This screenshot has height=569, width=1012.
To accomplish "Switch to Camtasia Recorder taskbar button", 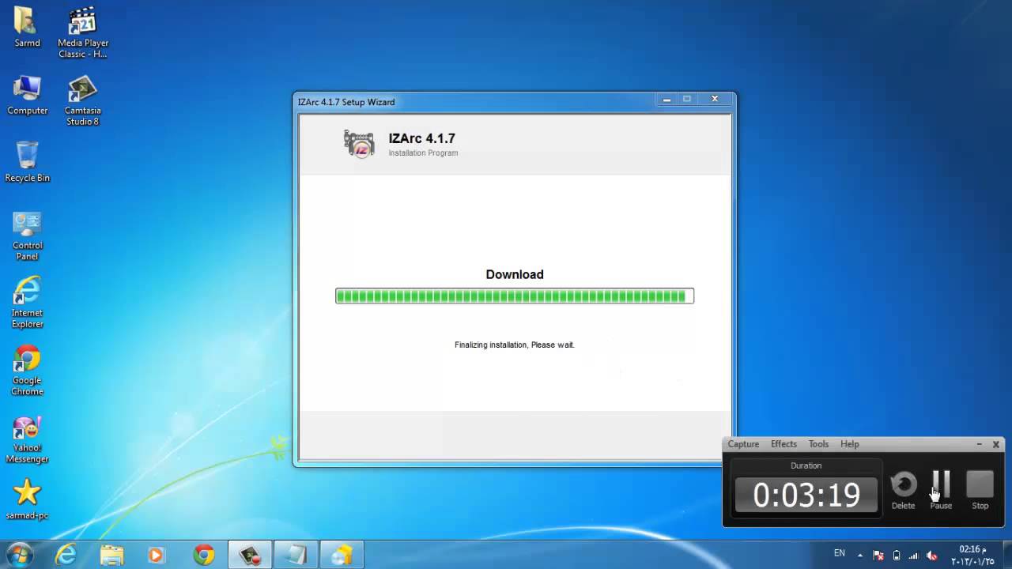I will (x=250, y=555).
